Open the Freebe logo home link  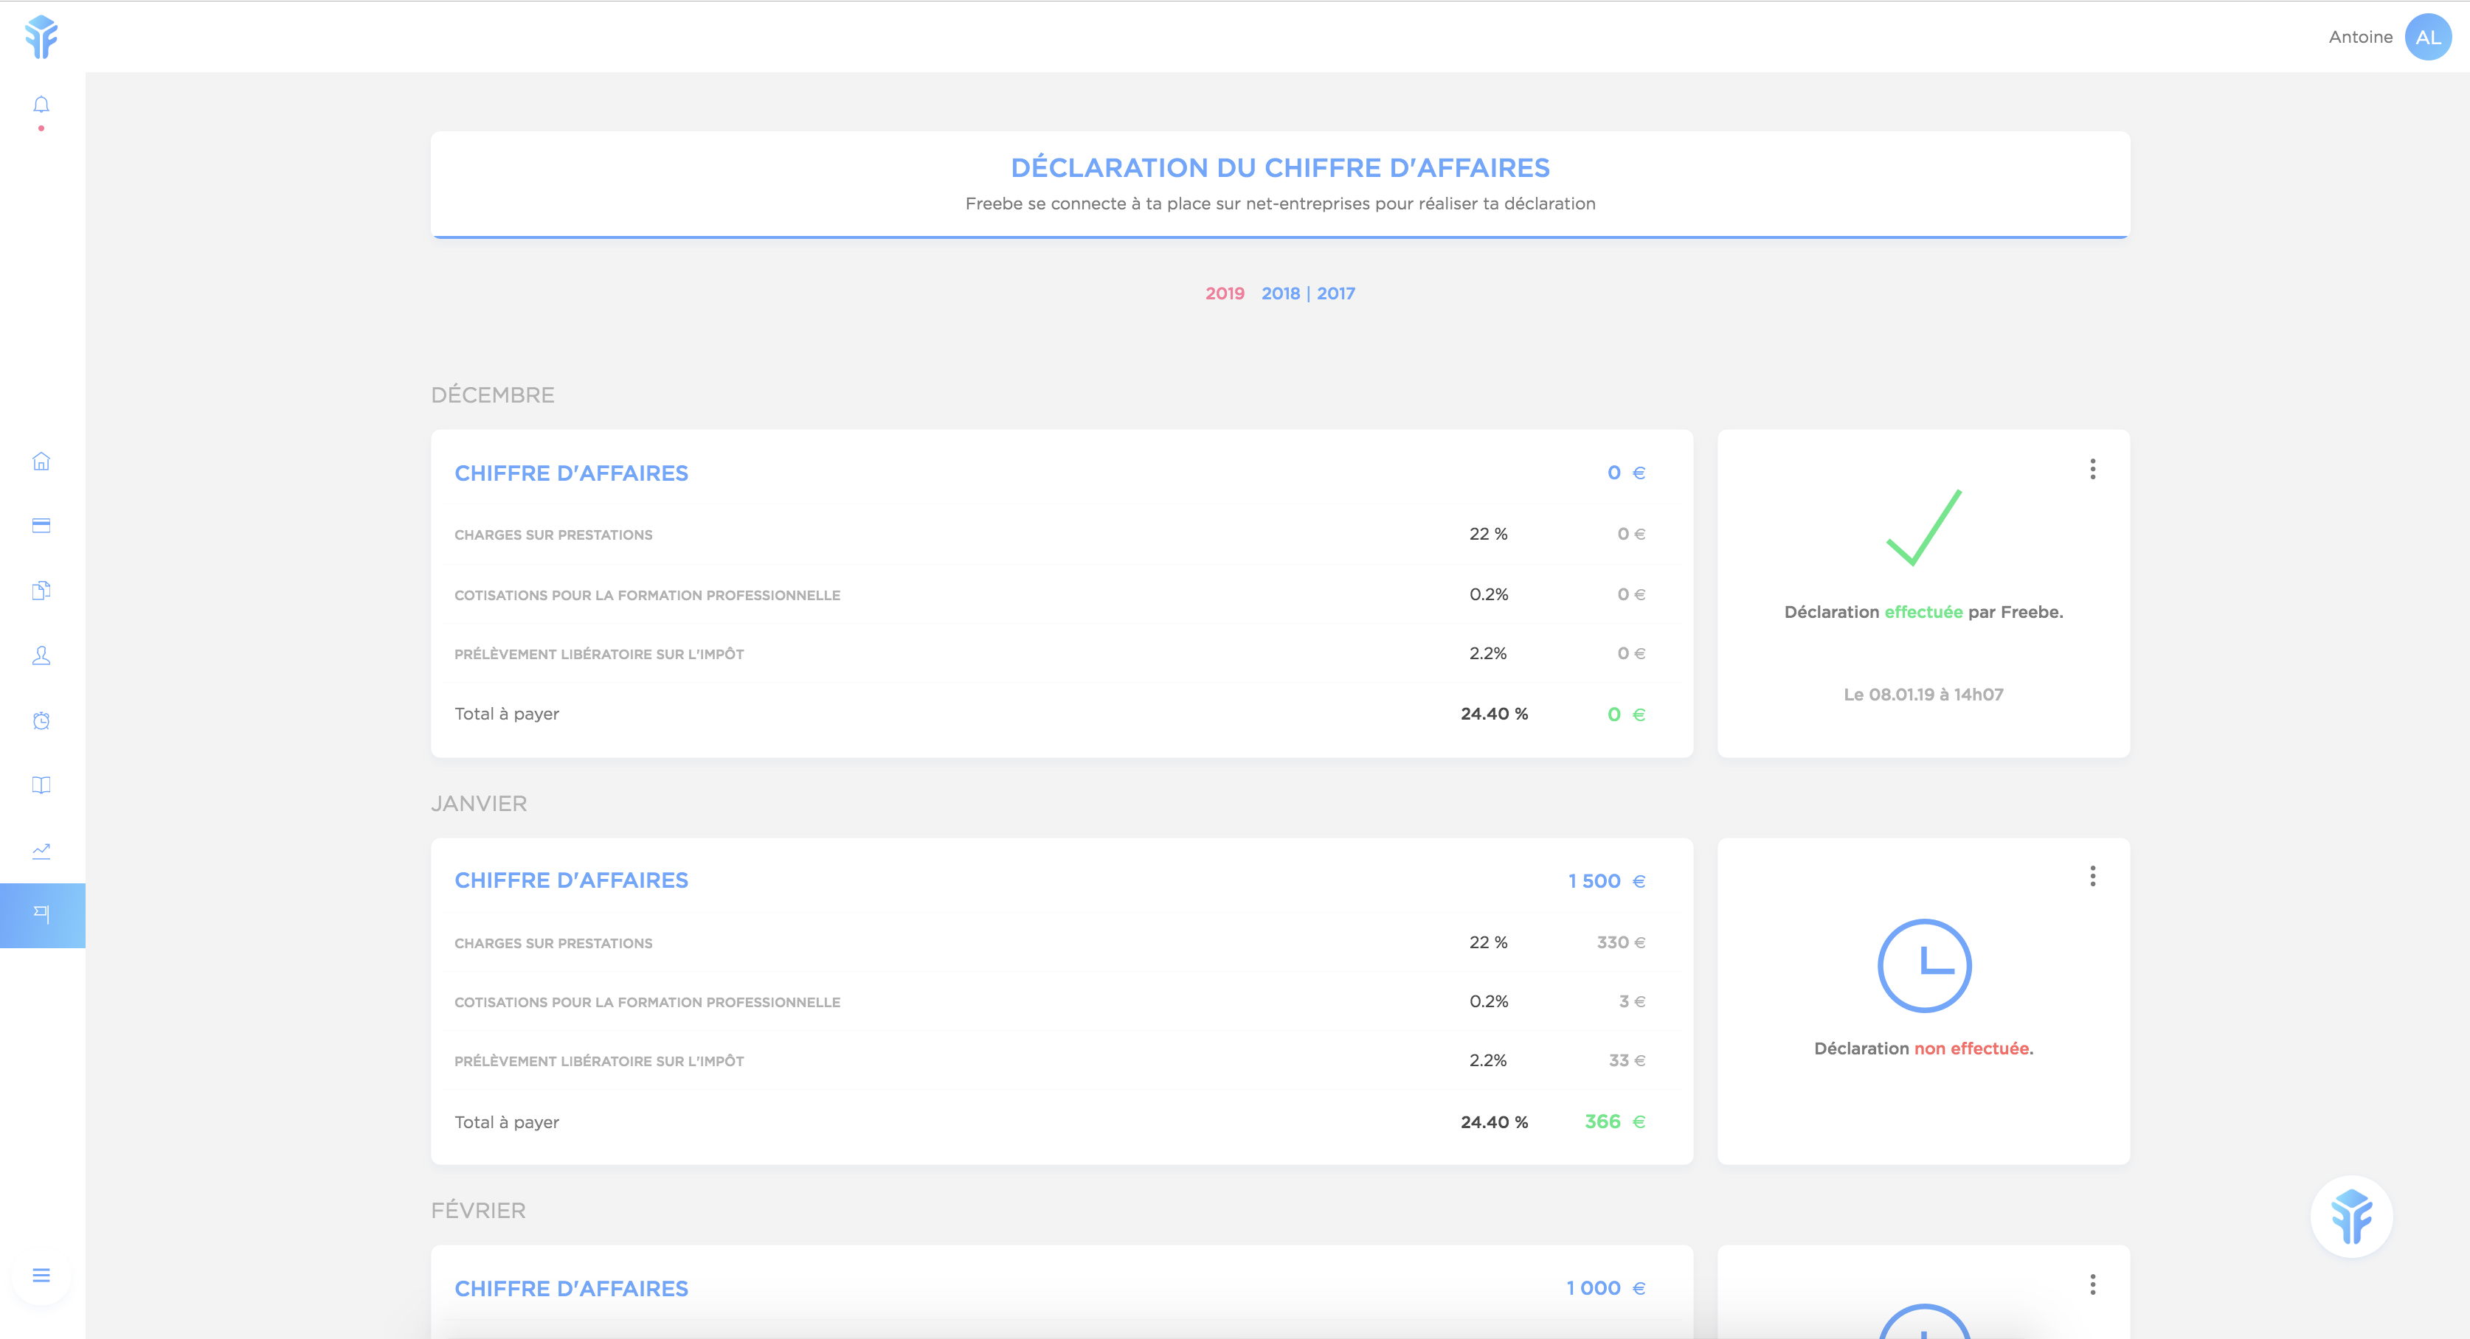click(41, 38)
